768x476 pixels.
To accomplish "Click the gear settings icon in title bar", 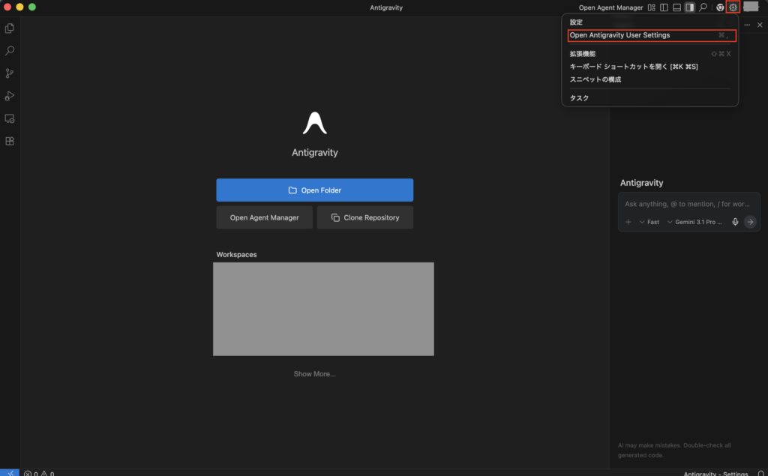I will (733, 7).
